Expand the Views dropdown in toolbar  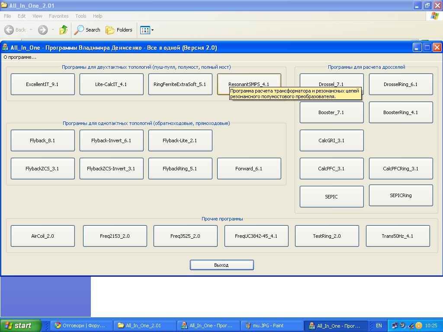point(152,30)
